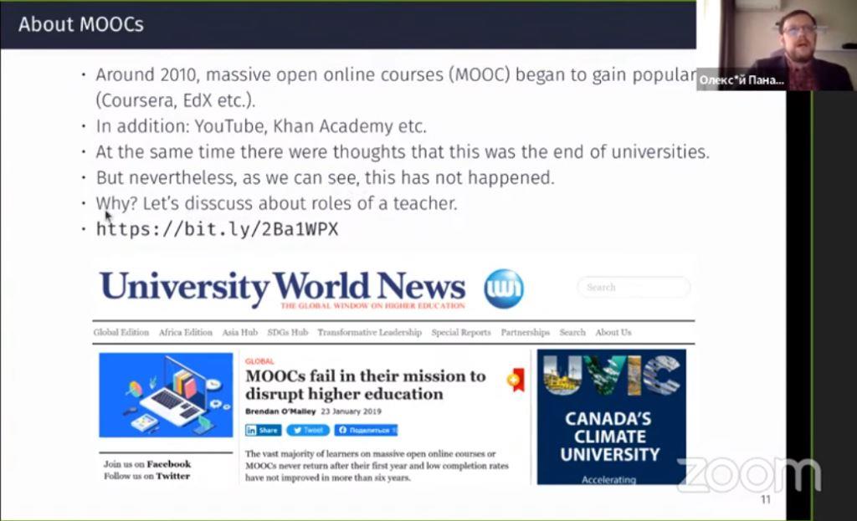Click "The Global Window on Higher Education" tagline

(372, 306)
